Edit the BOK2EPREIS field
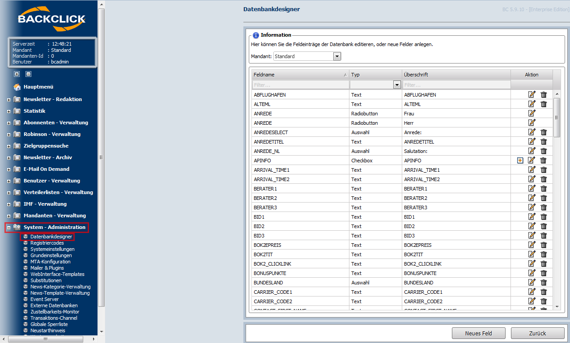Image resolution: width=570 pixels, height=343 pixels. click(x=532, y=245)
